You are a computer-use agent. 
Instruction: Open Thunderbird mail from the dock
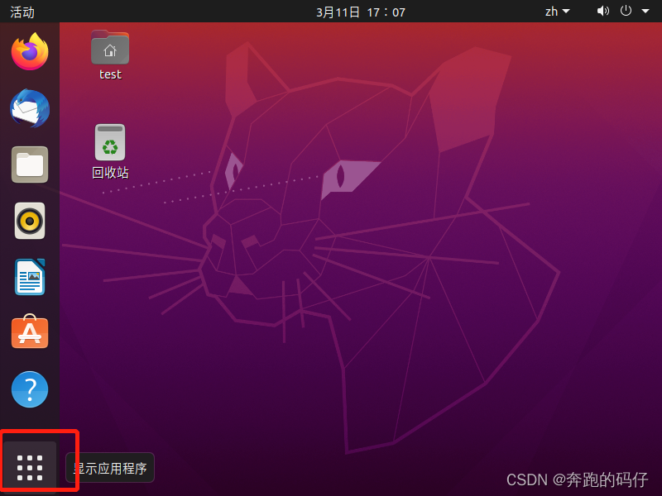point(30,108)
